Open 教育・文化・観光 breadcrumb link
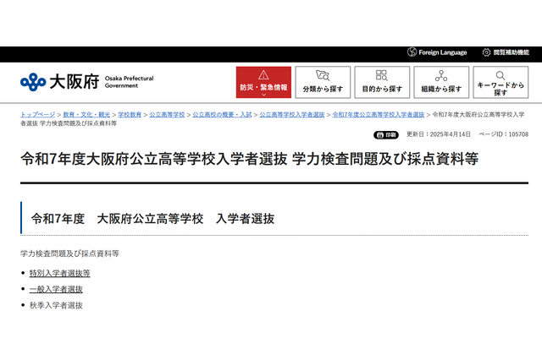Viewport: 542px width, 360px height. coord(86,114)
